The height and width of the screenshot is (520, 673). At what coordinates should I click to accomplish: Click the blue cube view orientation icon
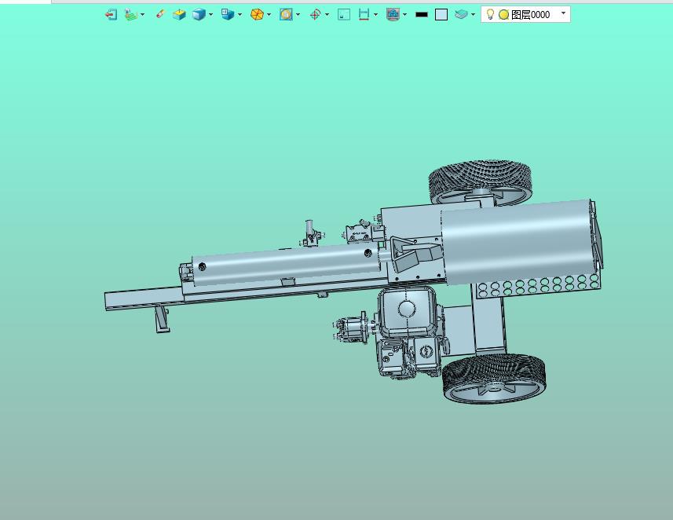point(228,15)
